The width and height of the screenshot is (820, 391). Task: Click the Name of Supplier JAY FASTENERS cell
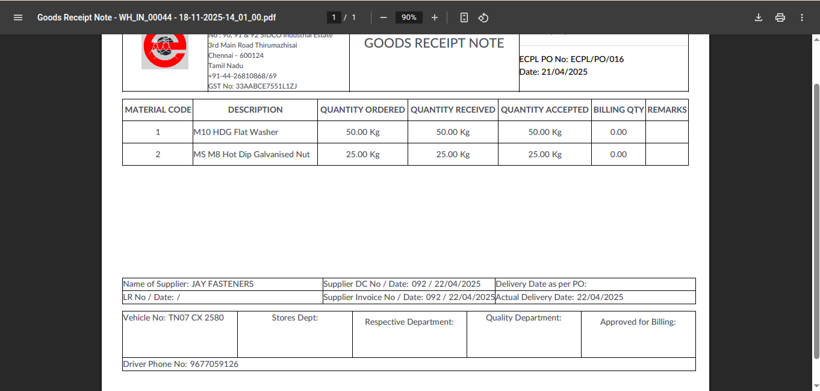click(x=188, y=284)
